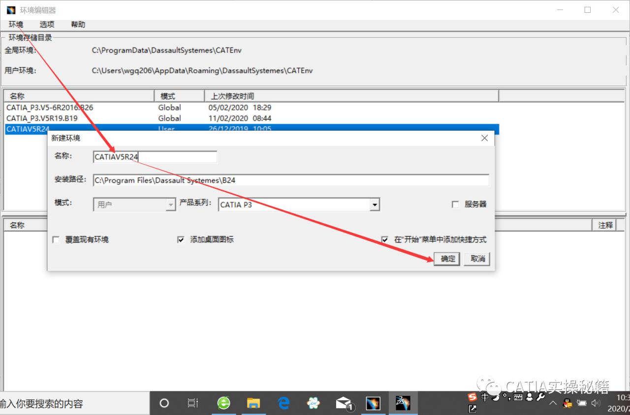Click the CATIA 3DS taskbar icon
The height and width of the screenshot is (415, 630).
tap(403, 403)
